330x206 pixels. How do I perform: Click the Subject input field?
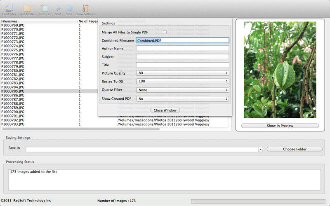point(182,57)
